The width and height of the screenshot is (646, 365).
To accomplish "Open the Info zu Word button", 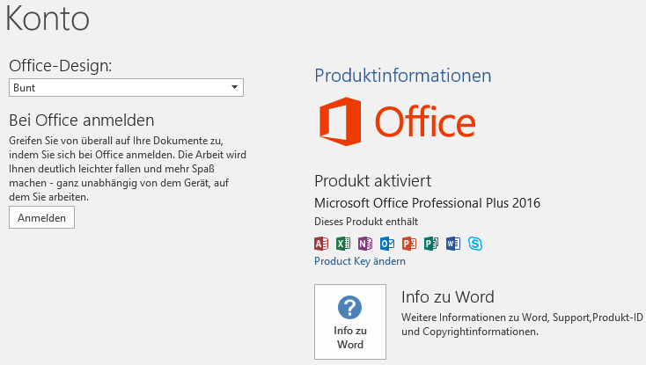I will point(350,322).
